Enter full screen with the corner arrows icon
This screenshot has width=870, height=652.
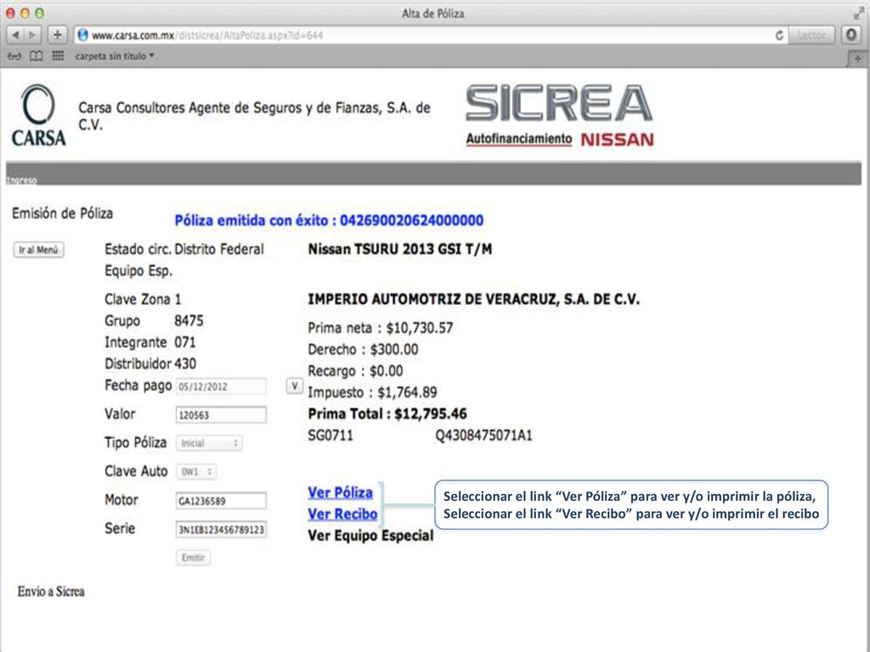(860, 14)
